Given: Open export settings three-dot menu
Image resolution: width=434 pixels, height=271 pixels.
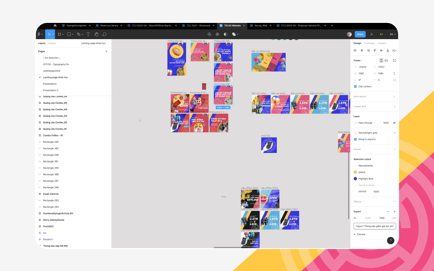Looking at the screenshot, I should (394, 218).
